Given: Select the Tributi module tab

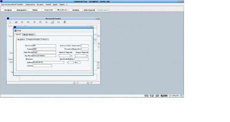Looking at the screenshot, I should (35, 10).
